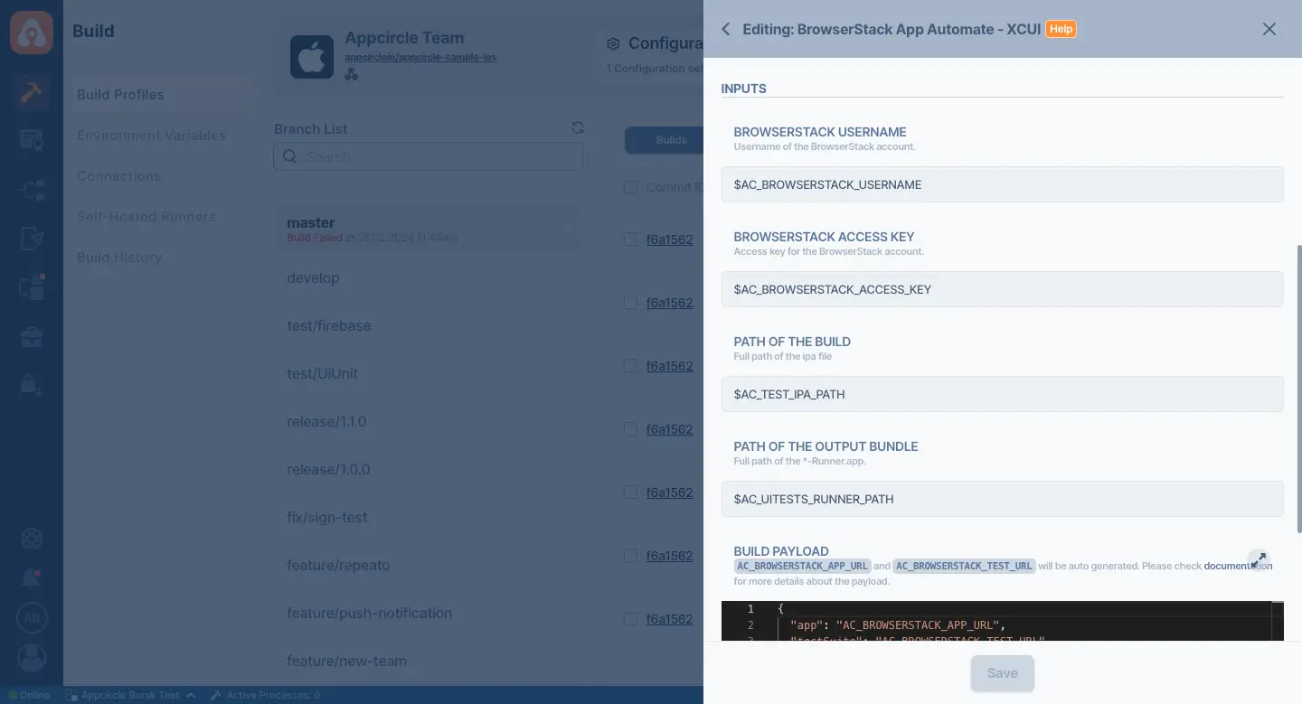
Task: Open the Build module hammer icon
Action: pyautogui.click(x=32, y=93)
